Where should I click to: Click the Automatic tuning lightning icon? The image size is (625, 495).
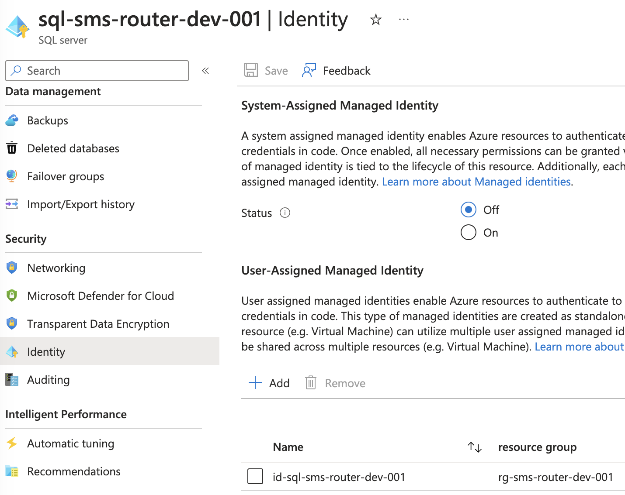pyautogui.click(x=12, y=443)
